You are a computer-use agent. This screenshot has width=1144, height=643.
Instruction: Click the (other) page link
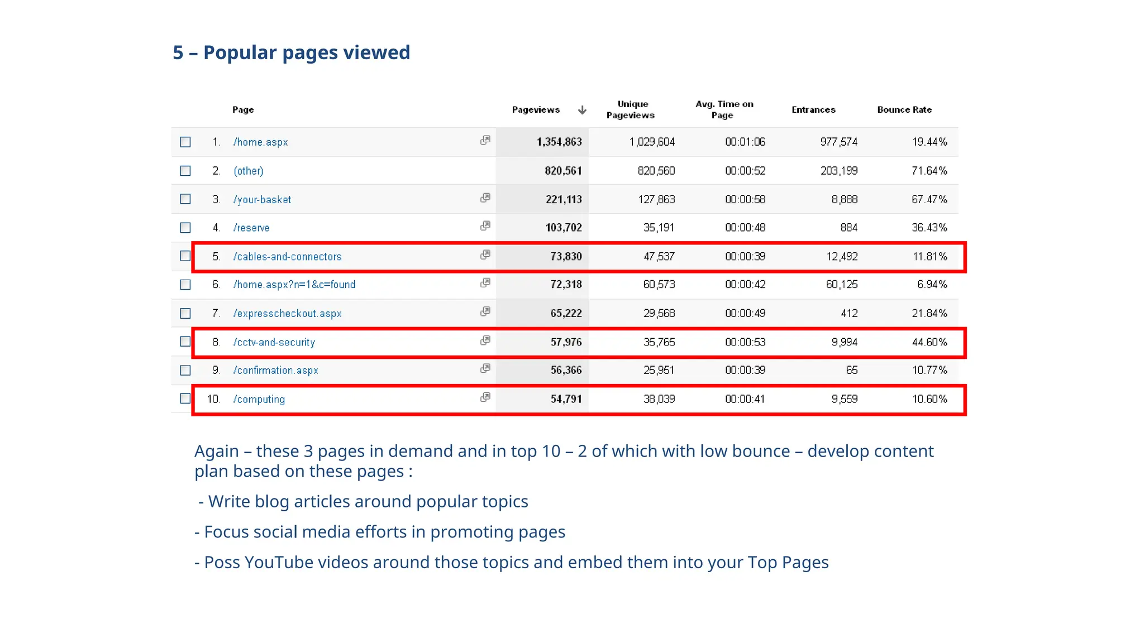pyautogui.click(x=249, y=171)
